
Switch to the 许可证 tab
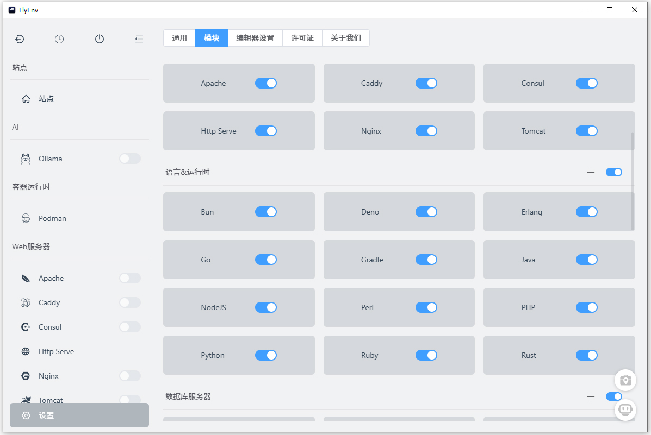[302, 37]
